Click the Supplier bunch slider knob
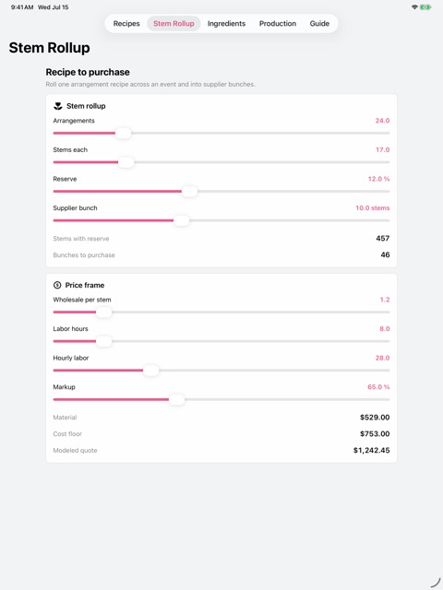443x590 pixels. pos(181,220)
